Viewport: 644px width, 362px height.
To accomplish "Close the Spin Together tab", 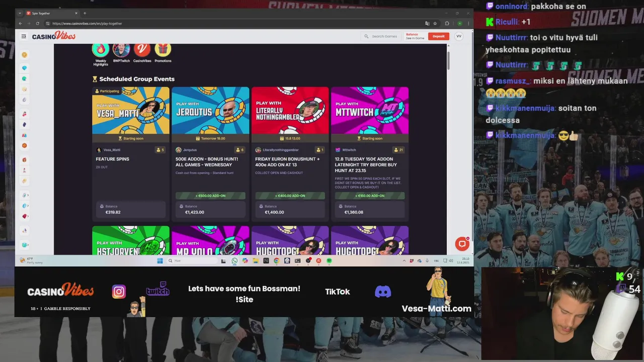I will pos(76,13).
